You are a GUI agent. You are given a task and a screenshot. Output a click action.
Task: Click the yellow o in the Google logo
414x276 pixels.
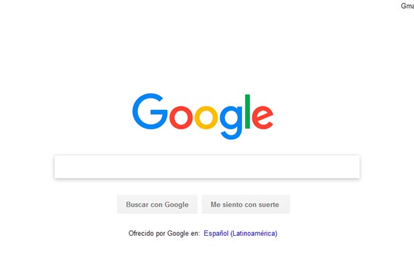click(206, 117)
